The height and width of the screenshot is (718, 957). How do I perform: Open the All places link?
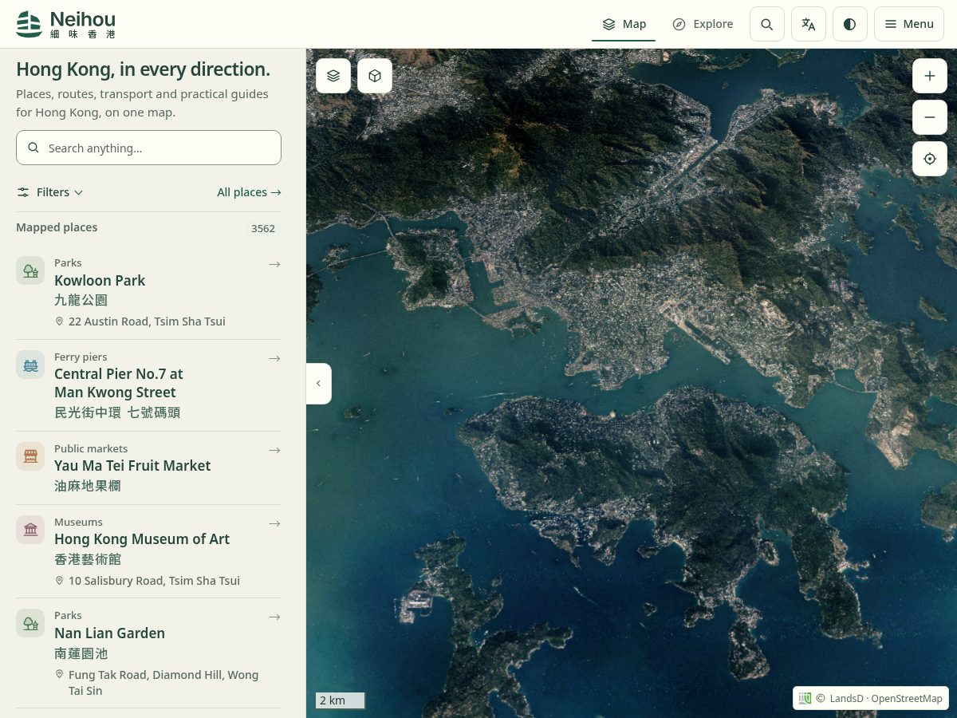(249, 192)
